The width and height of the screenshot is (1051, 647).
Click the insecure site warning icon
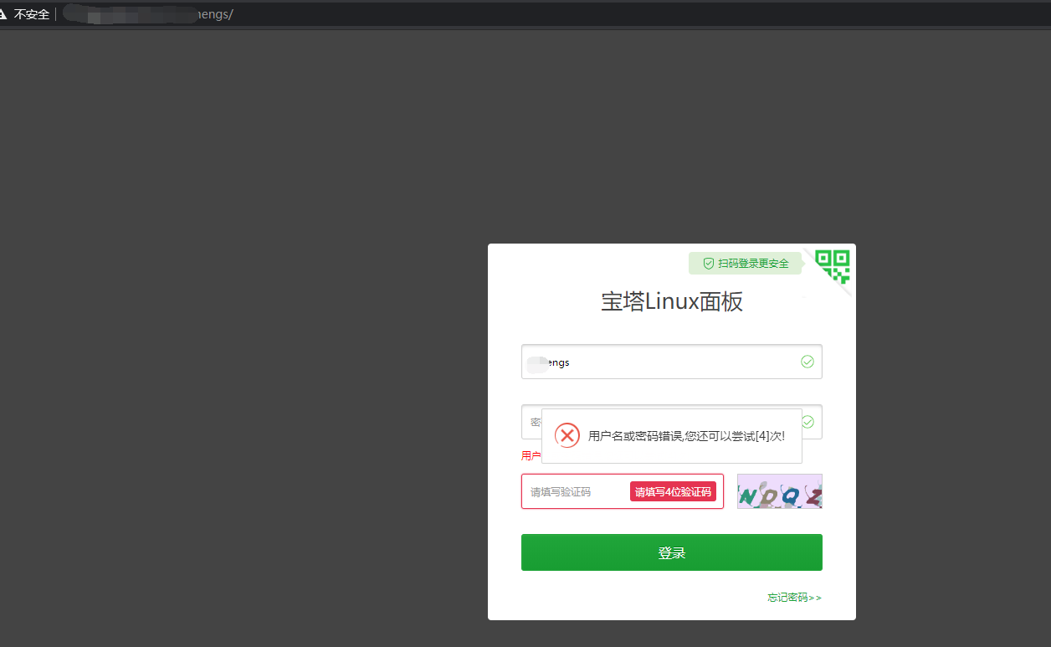click(x=3, y=14)
